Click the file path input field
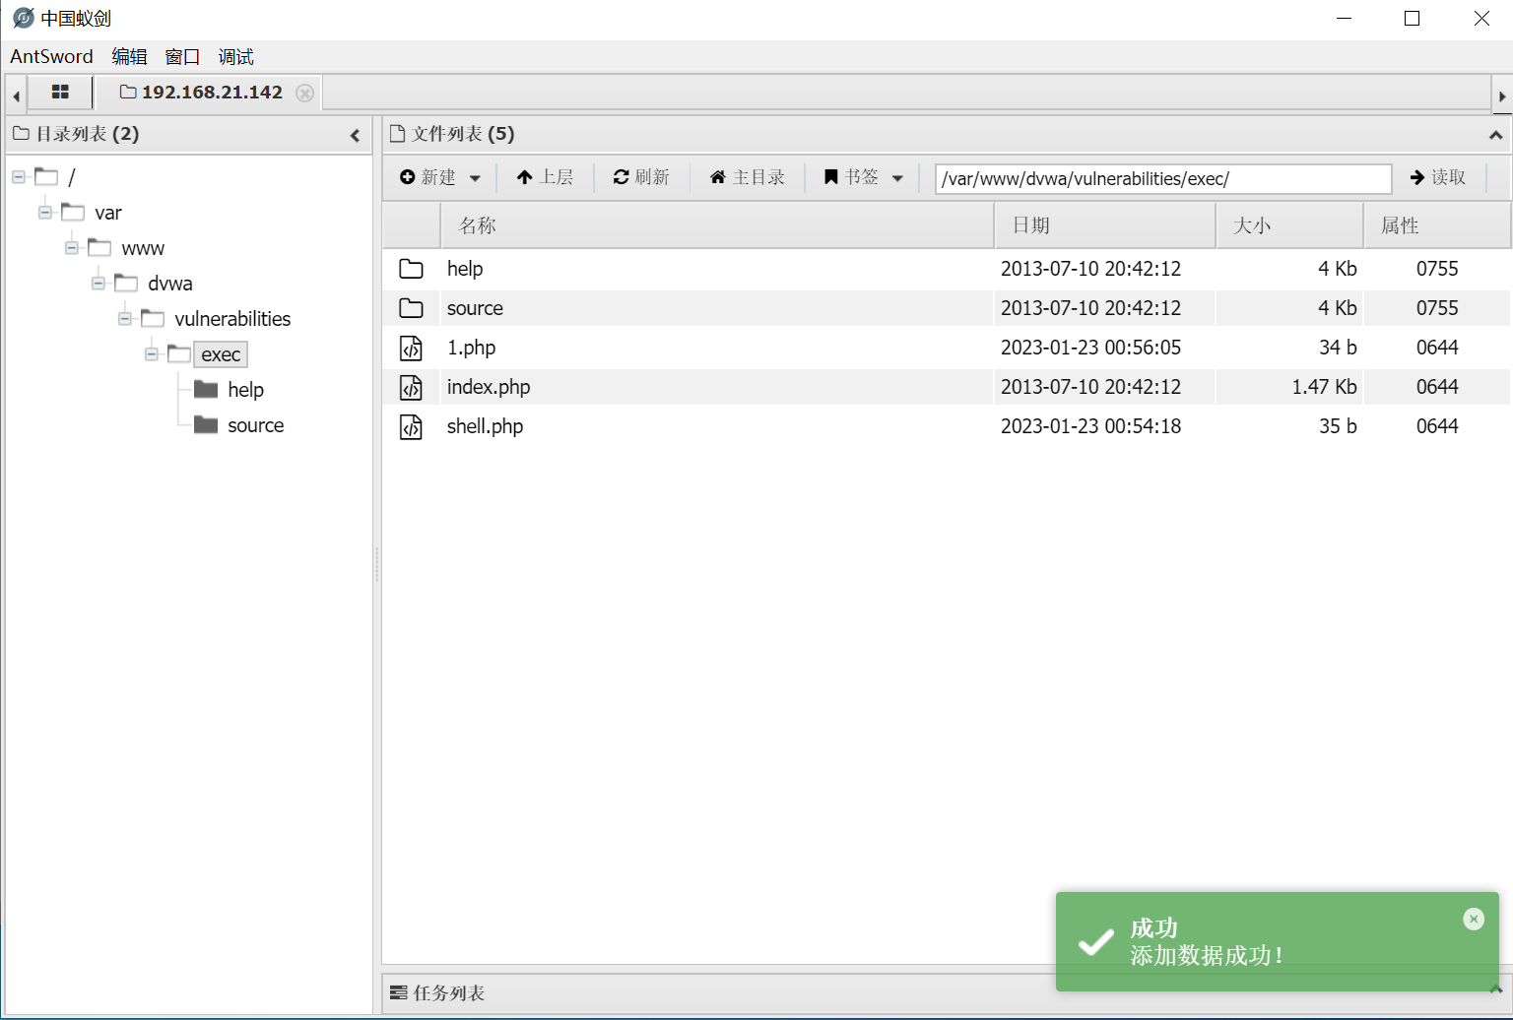 [x=1162, y=178]
